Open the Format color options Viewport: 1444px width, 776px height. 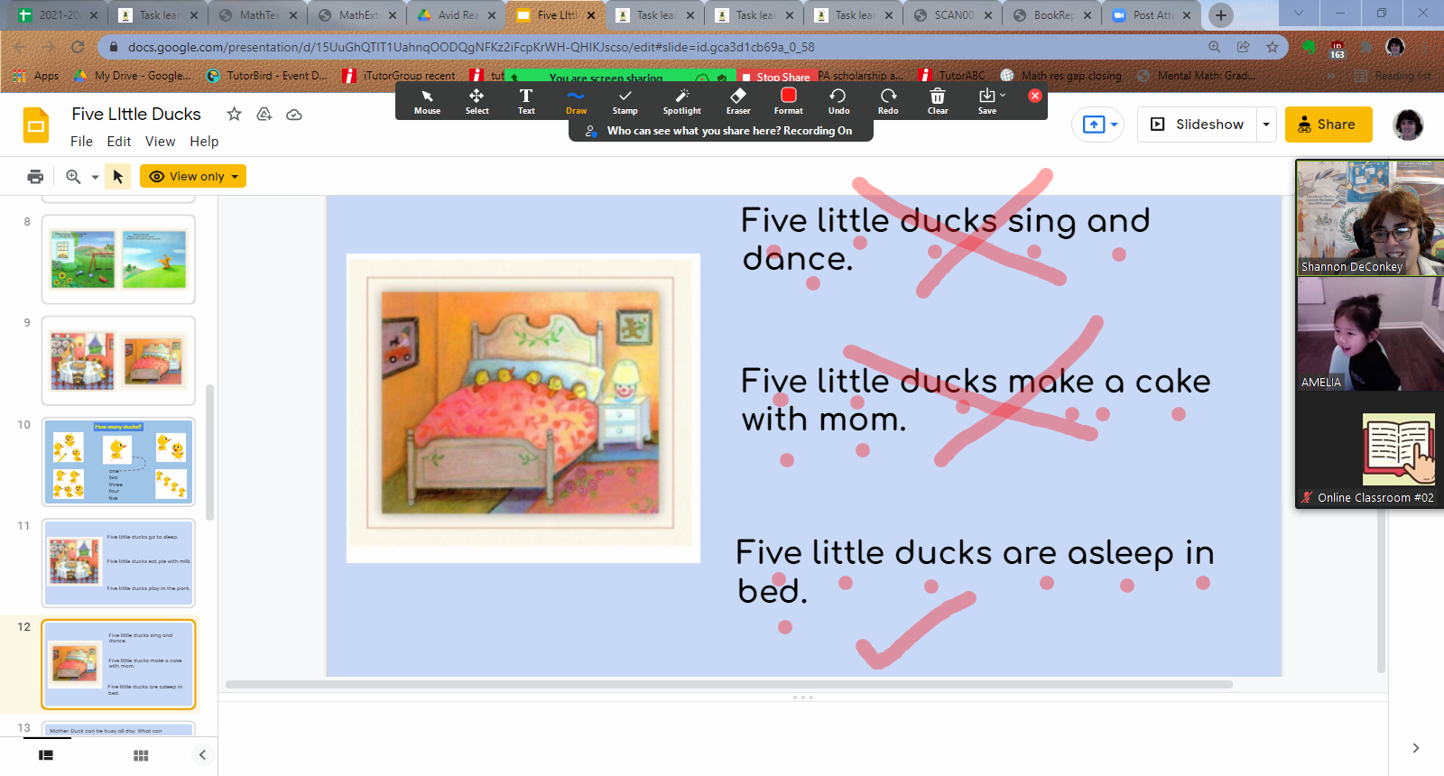click(x=788, y=101)
